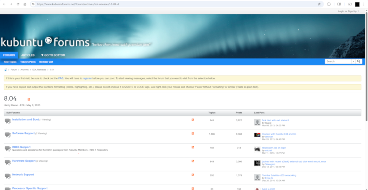Click the browser back arrow
Viewport: 368px width, 190px height.
pos(4,4)
